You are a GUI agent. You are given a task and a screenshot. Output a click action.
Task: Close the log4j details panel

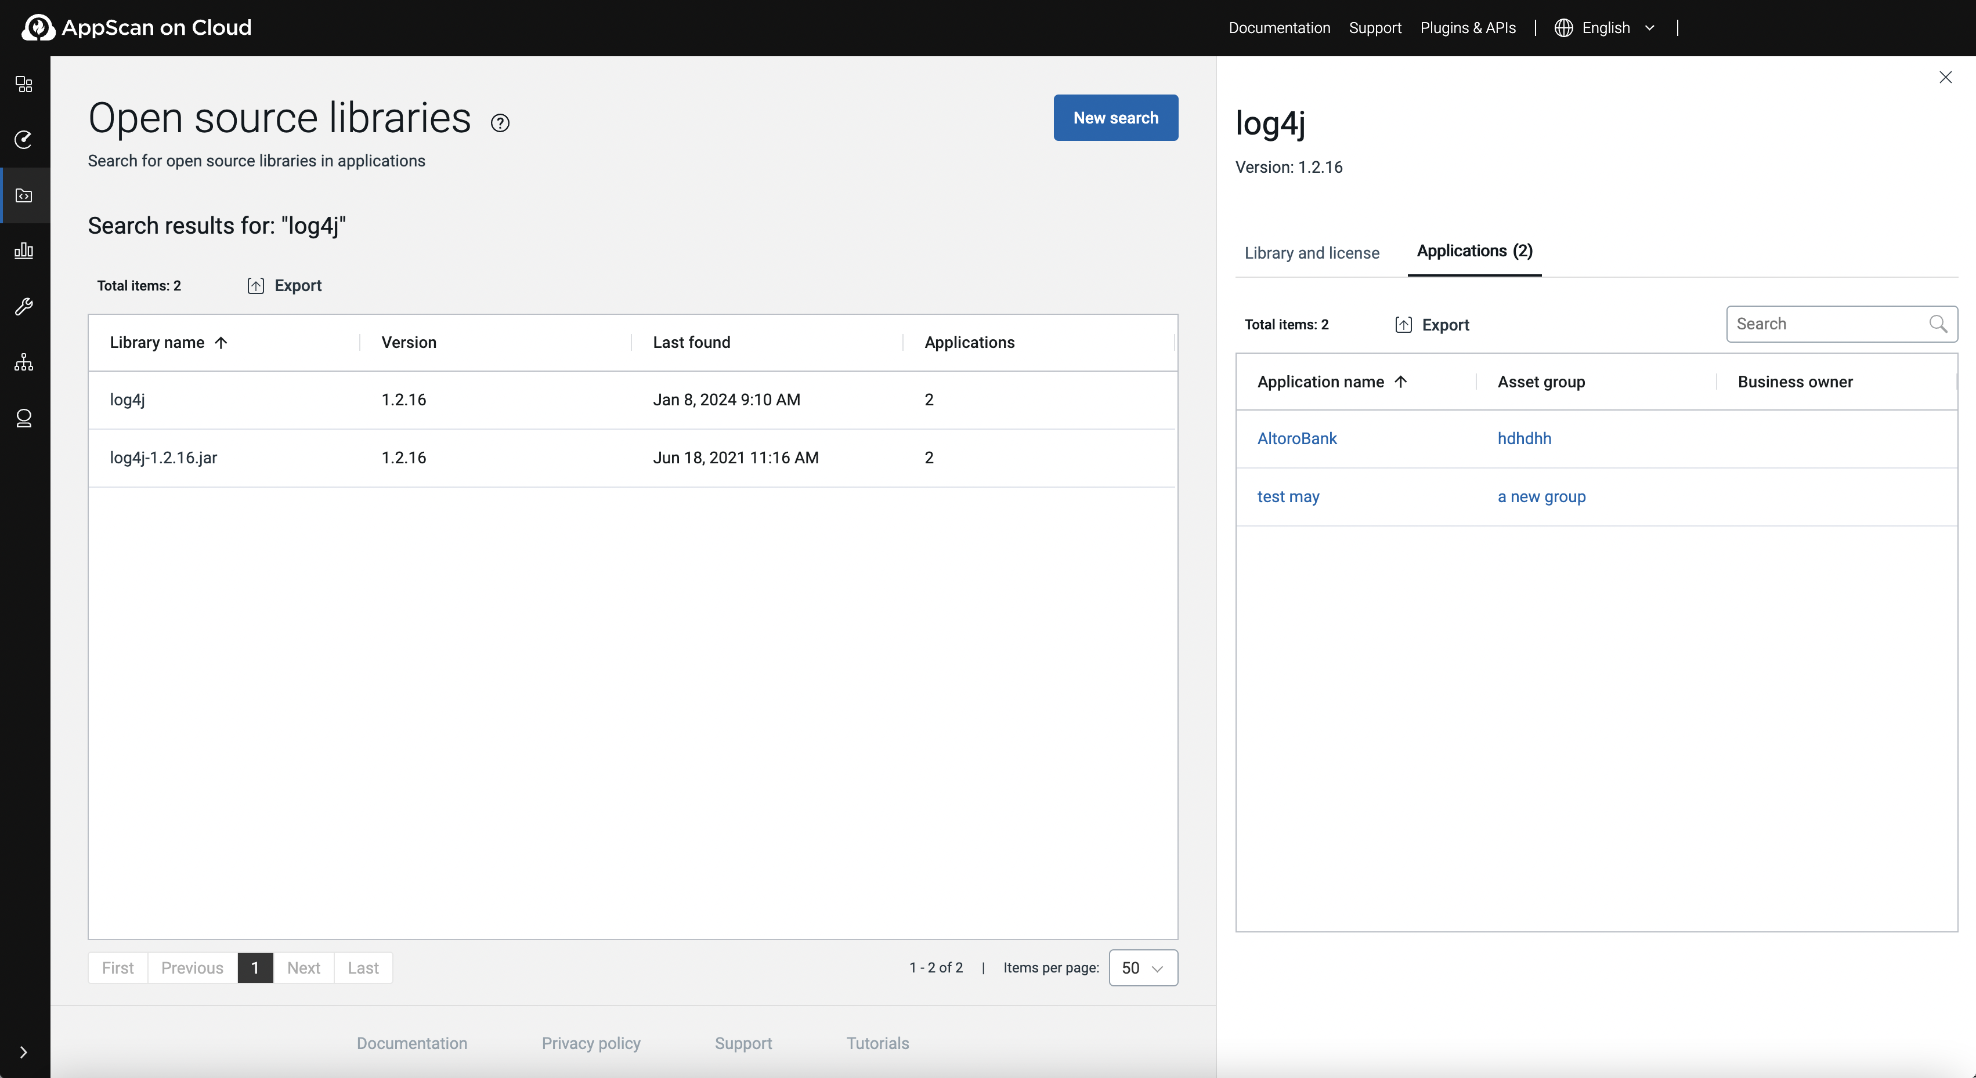click(x=1945, y=78)
